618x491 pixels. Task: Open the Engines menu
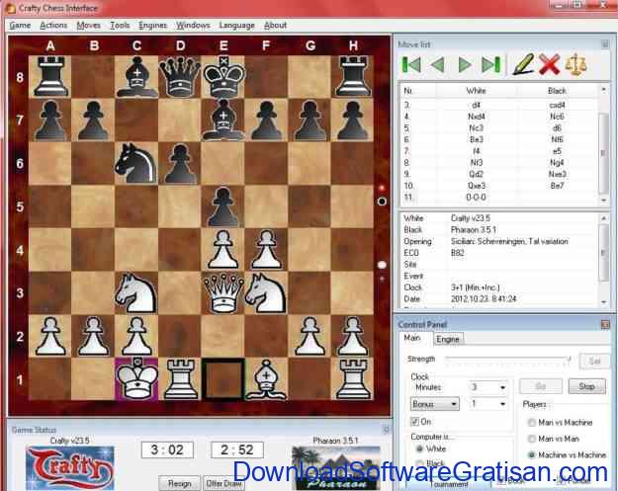[153, 26]
